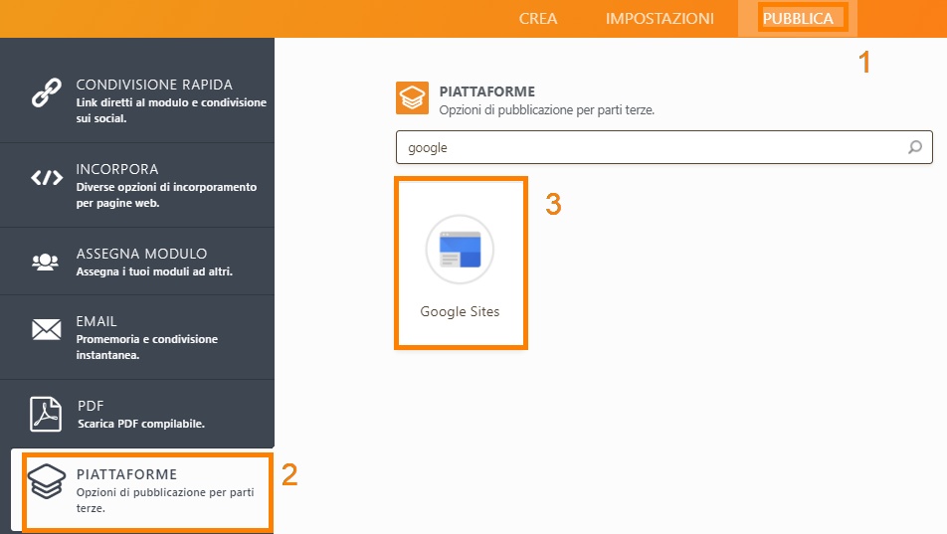Open the IMPOSTAZIONI tab
This screenshot has width=947, height=534.
tap(660, 19)
